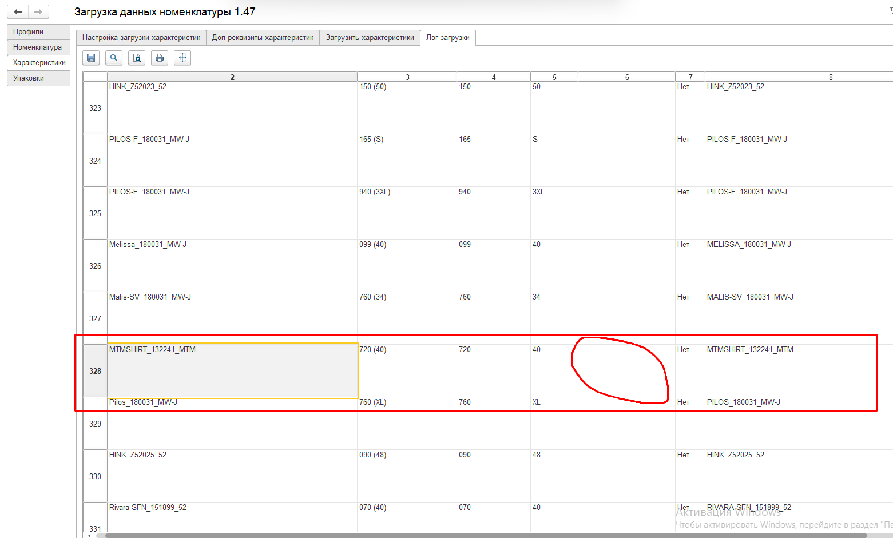Select the cell 165 (S)
The height and width of the screenshot is (538, 893).
tap(407, 161)
